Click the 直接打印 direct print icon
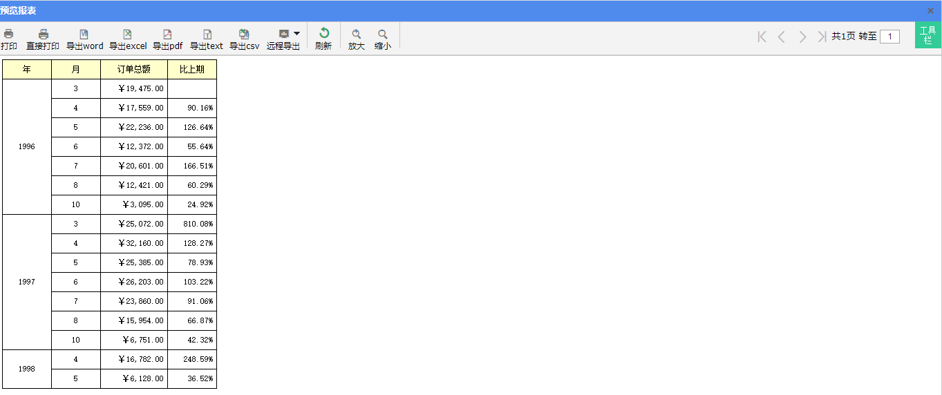Screen dimensions: 942x395 point(43,35)
